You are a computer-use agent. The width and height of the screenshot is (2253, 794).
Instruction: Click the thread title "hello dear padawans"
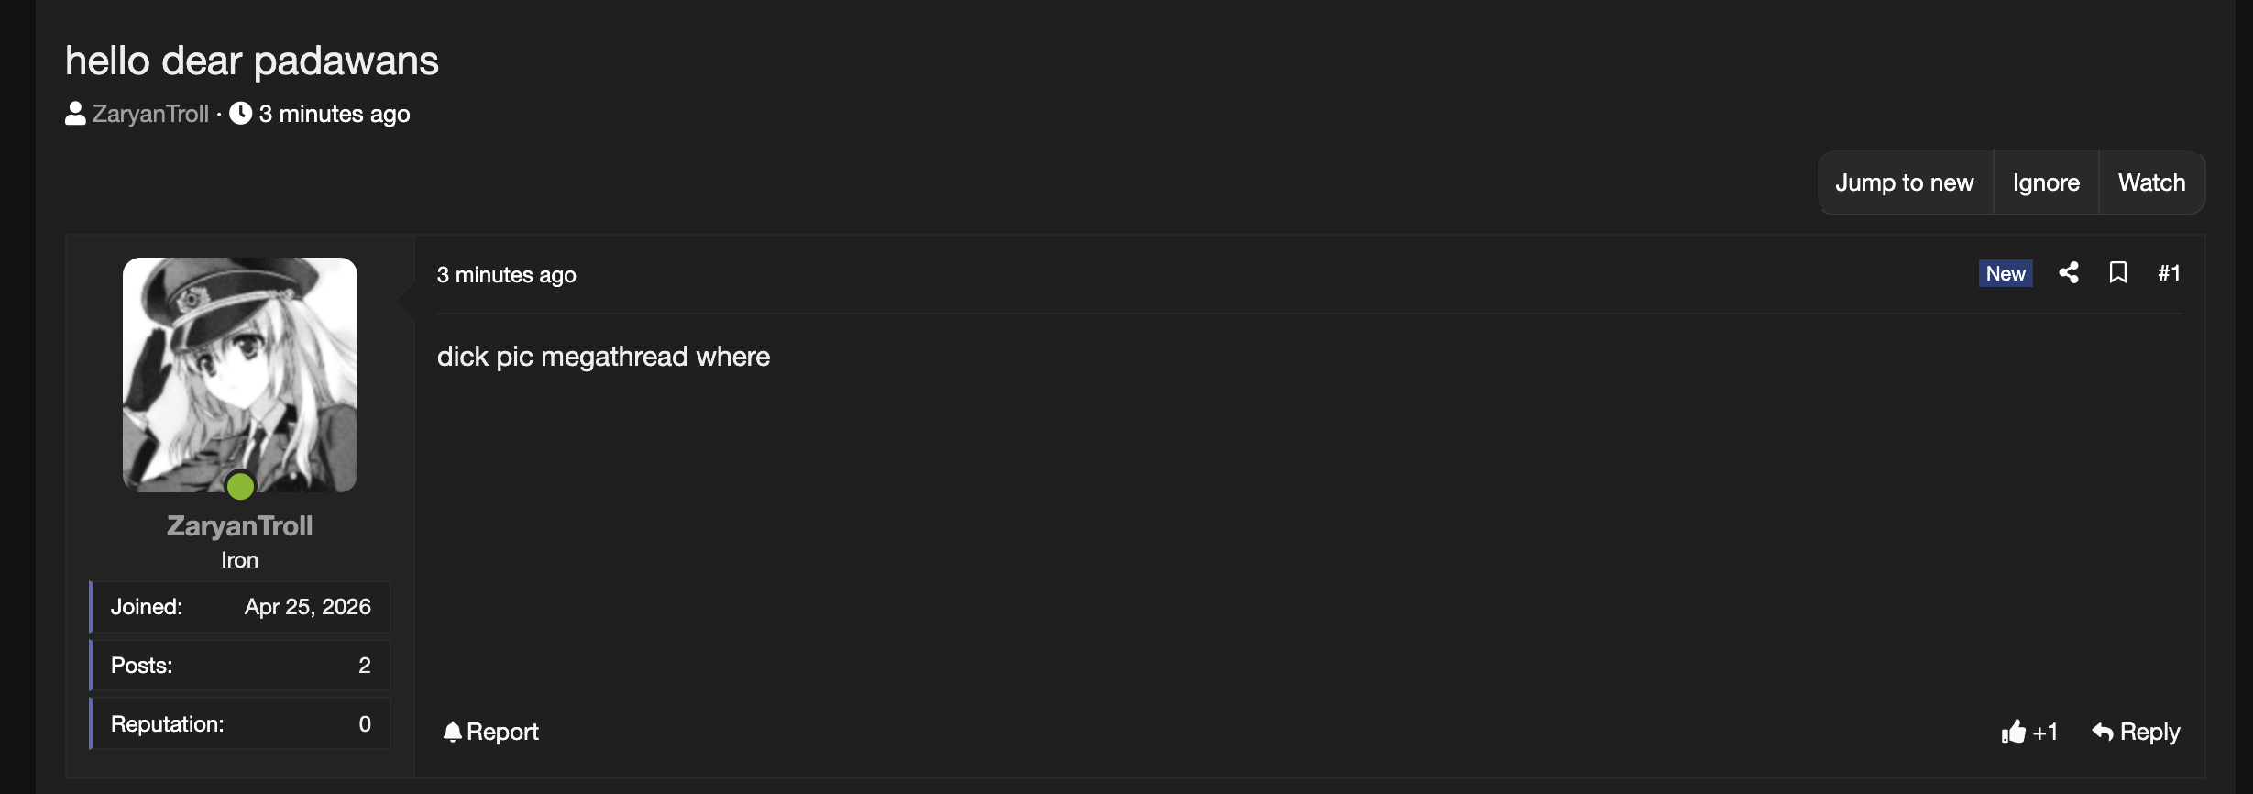252,61
